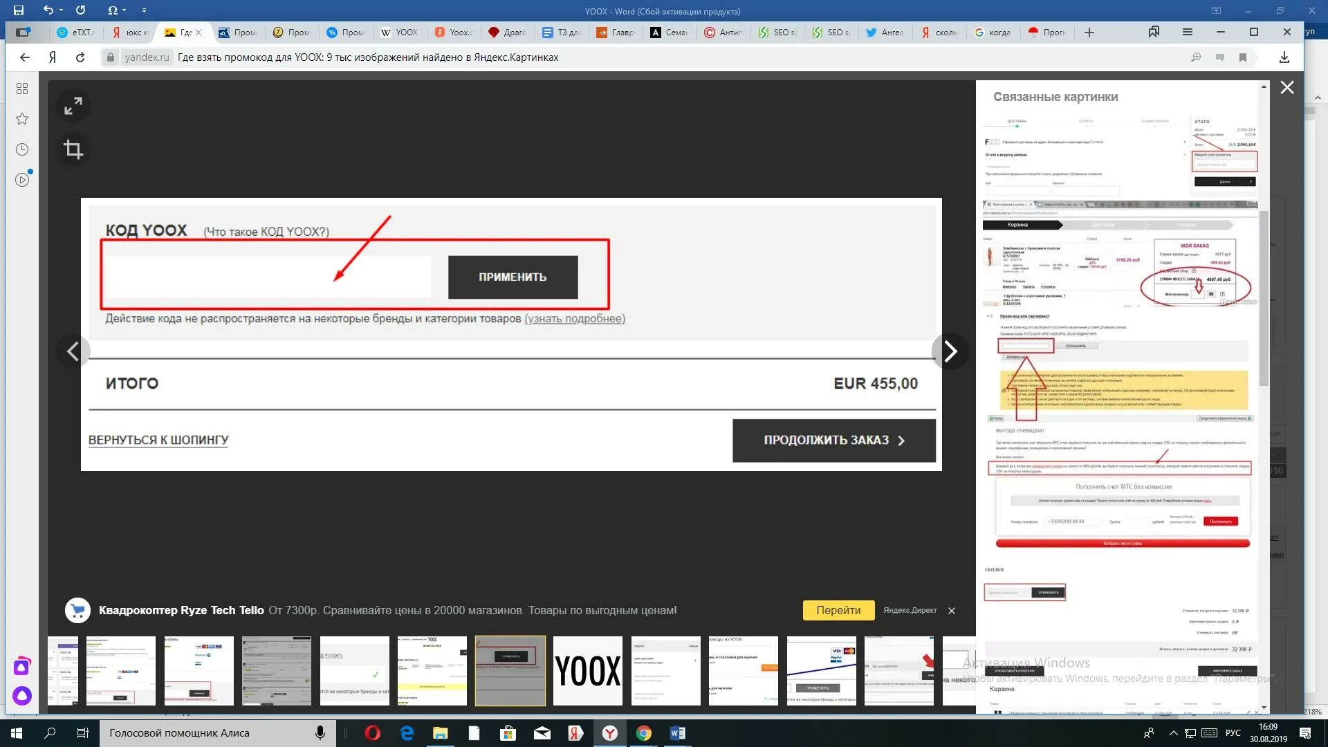Click the Яндекс.Директ label
Viewport: 1328px width, 747px height.
click(910, 611)
